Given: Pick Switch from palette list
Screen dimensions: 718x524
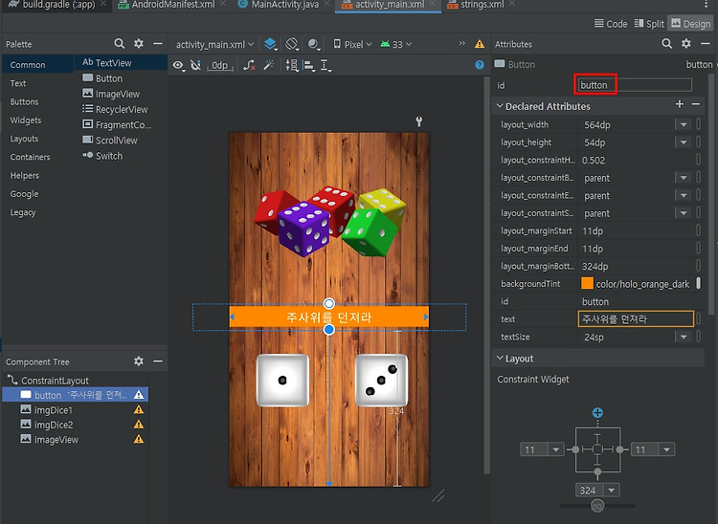Looking at the screenshot, I should [102, 156].
